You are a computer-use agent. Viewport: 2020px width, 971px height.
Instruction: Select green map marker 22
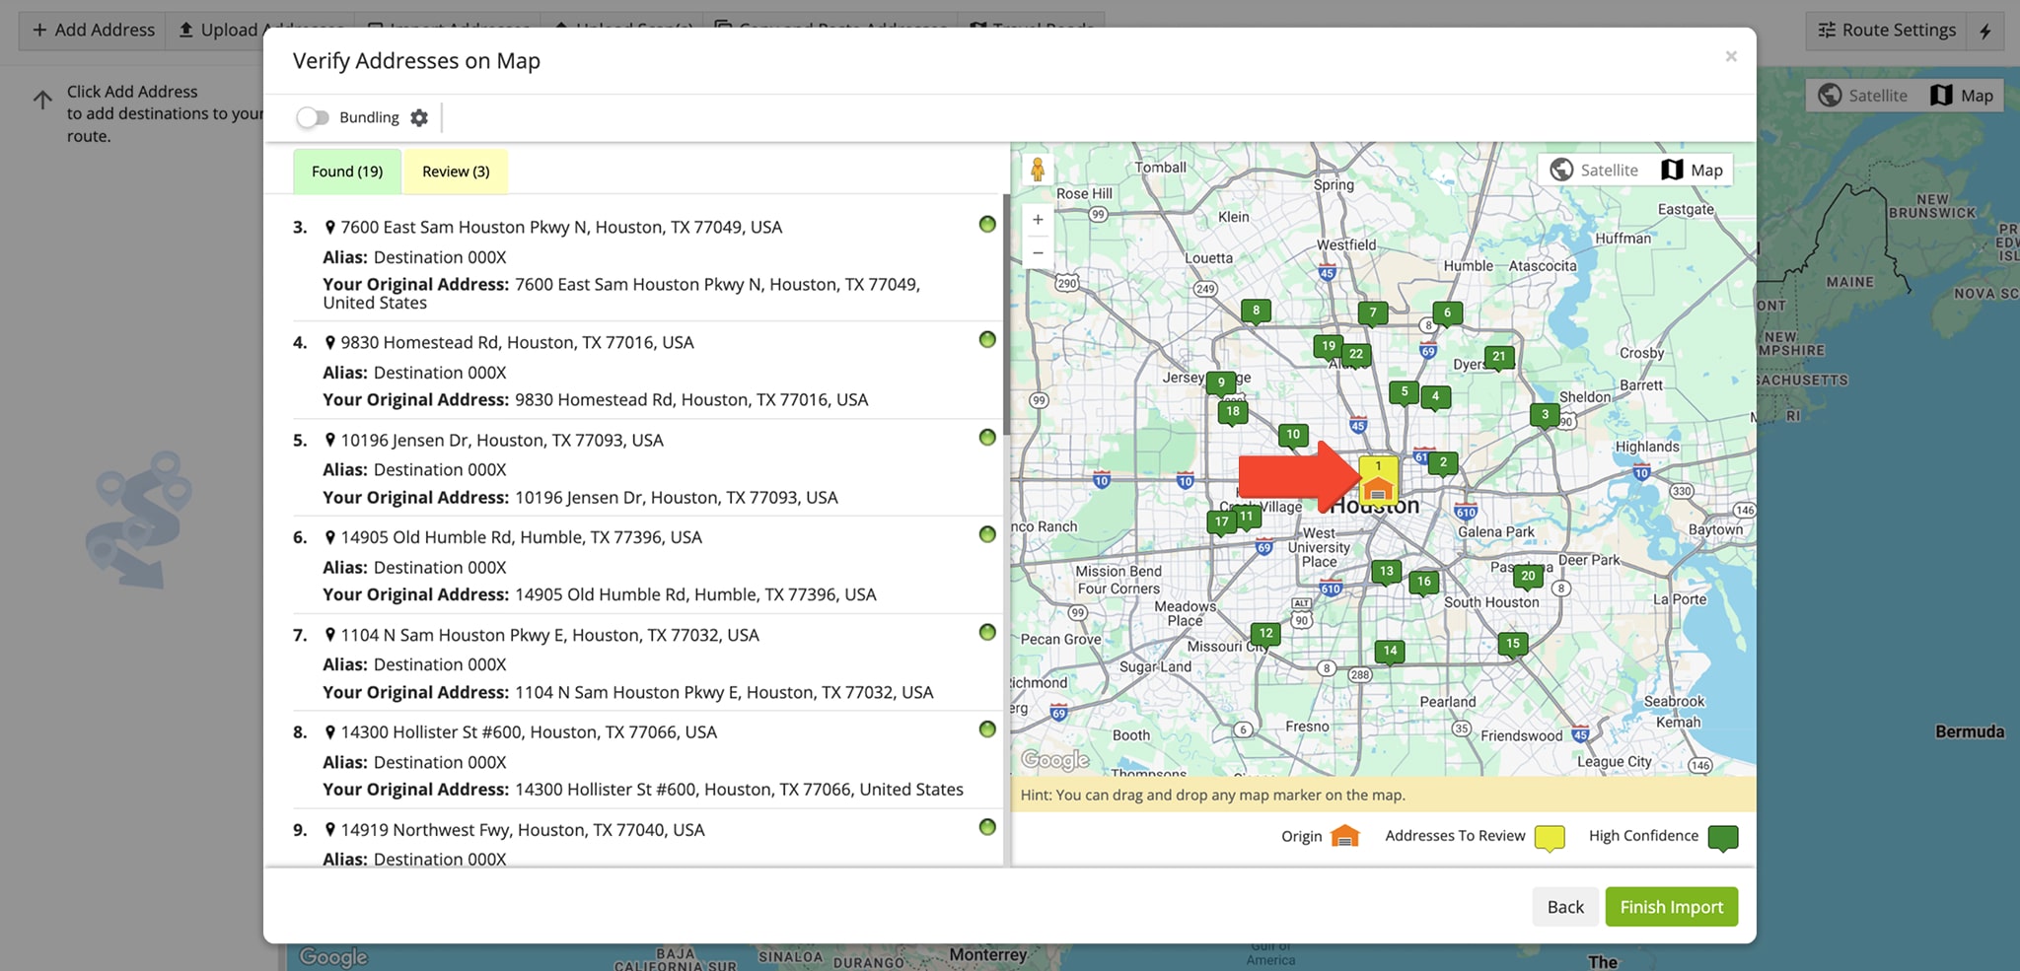[1356, 355]
